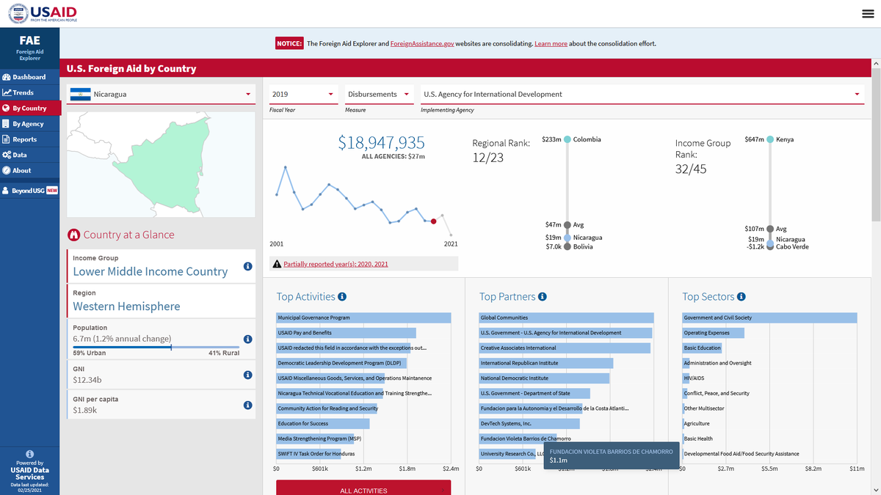Click Fundacion Violeta Barrios de Chamorro bar
This screenshot has height=495, width=881.
click(x=520, y=439)
